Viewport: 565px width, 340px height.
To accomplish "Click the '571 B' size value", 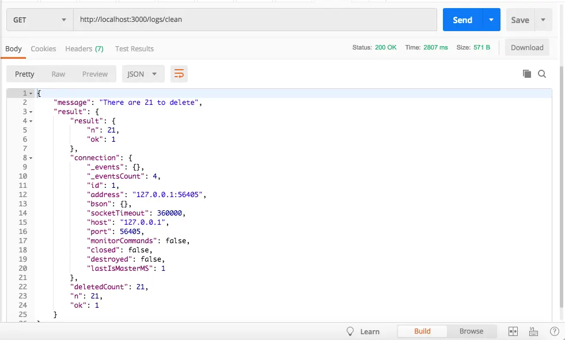I will coord(481,48).
